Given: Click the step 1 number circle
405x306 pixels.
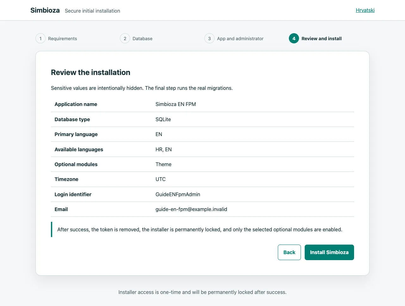Looking at the screenshot, I should (40, 38).
